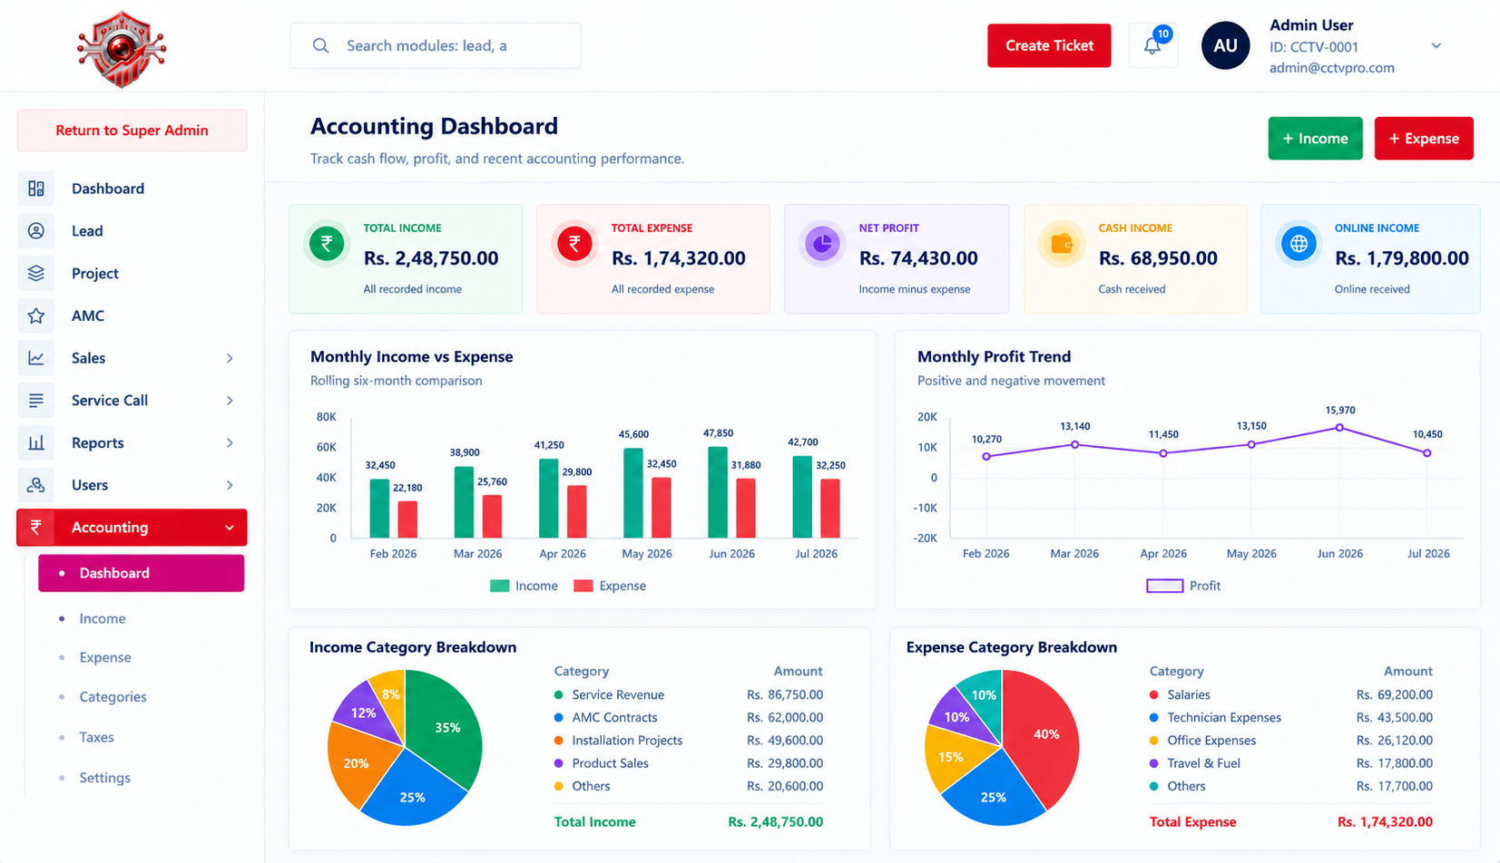Click the Online Income globe icon
1500x863 pixels.
click(x=1299, y=243)
